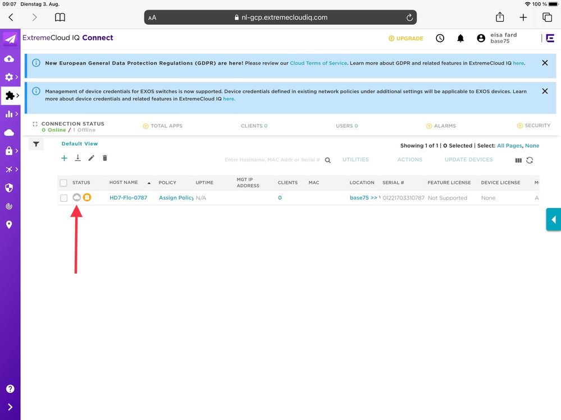The width and height of the screenshot is (561, 420).
Task: Refresh the device list
Action: 530,160
